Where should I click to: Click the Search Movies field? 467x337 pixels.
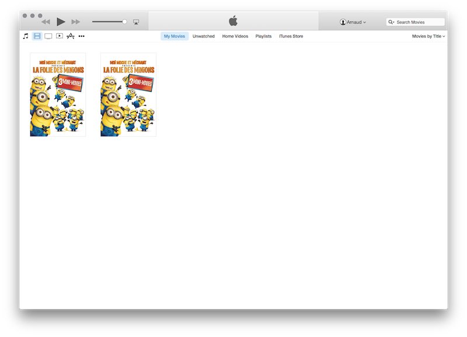(415, 22)
